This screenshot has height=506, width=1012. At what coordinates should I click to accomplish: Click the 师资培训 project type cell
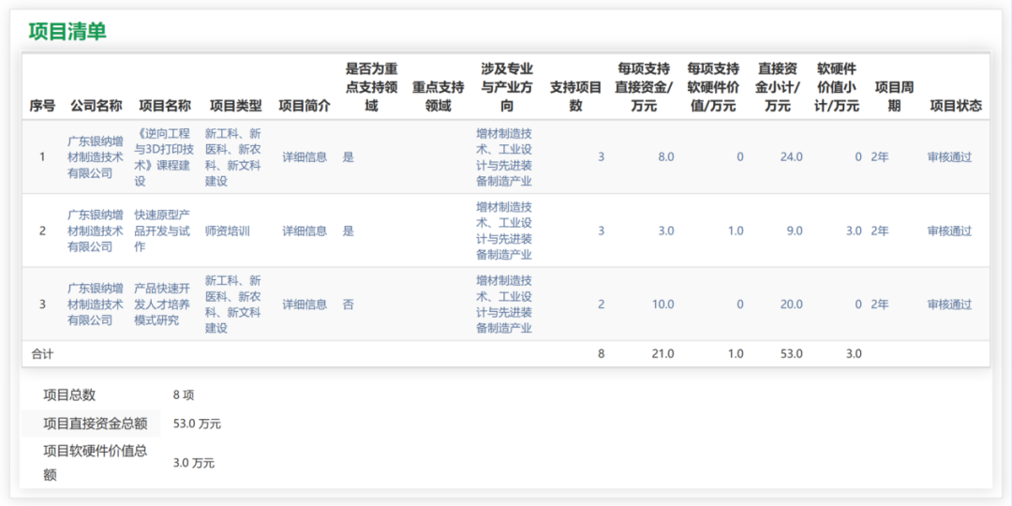point(227,231)
